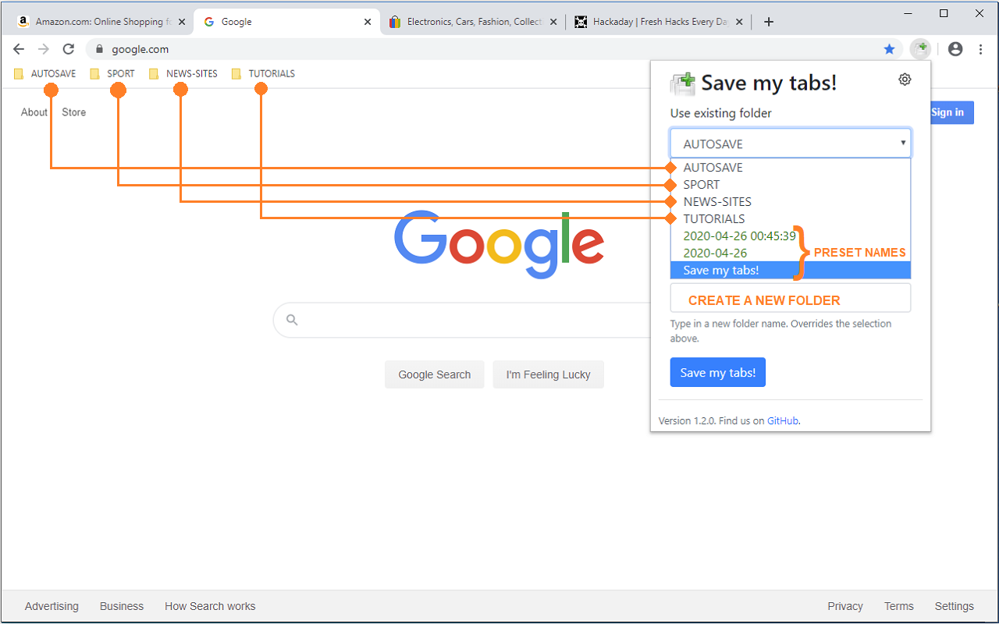Click the Save my tabs logo icon in the popup
Screen dimensions: 999x624
point(682,83)
